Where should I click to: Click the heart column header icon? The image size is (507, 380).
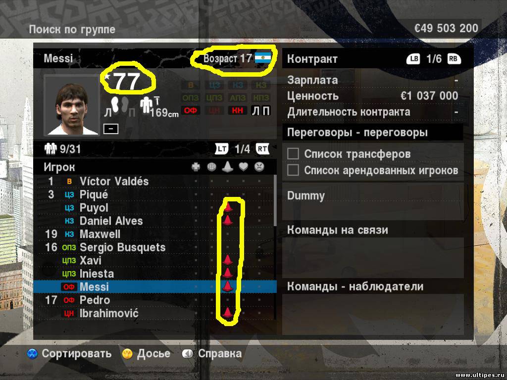click(x=243, y=167)
